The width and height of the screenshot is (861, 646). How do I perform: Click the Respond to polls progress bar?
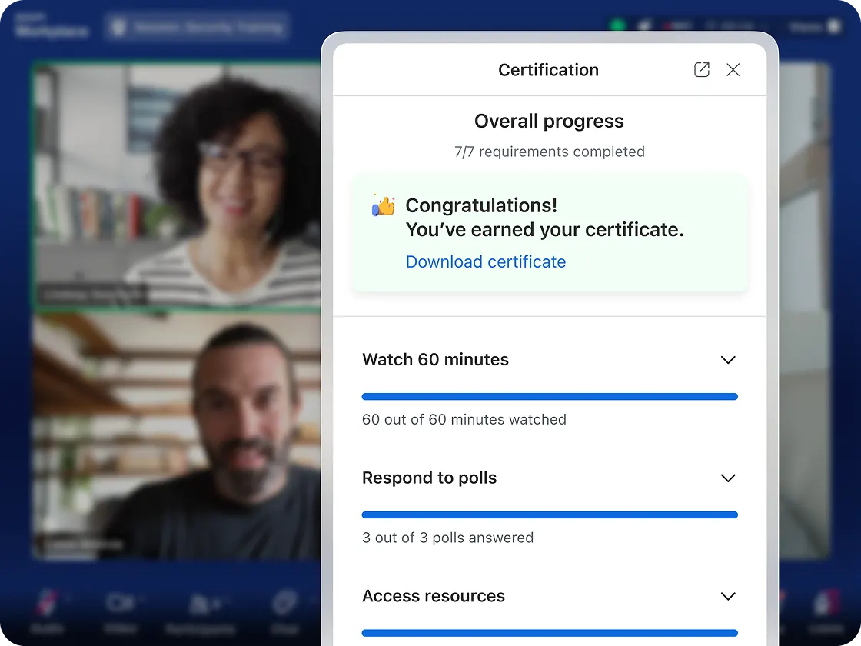point(549,515)
